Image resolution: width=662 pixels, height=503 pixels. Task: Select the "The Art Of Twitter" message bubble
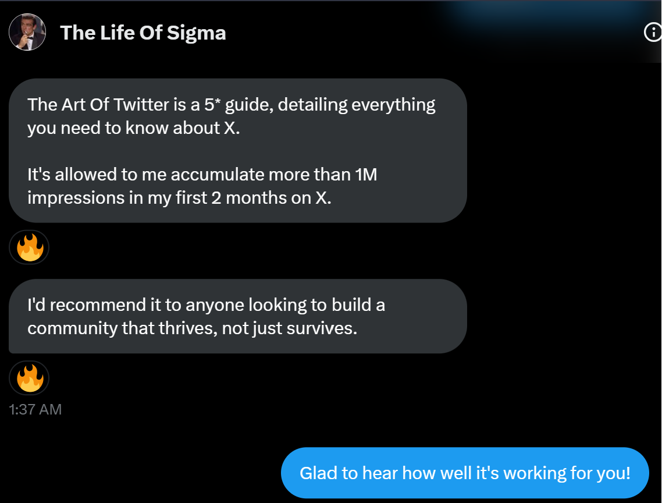[x=237, y=150]
